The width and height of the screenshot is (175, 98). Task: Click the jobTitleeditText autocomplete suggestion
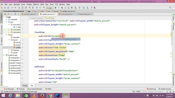tap(66, 39)
